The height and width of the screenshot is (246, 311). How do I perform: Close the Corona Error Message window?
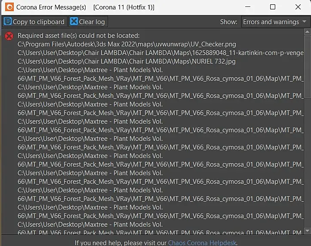pyautogui.click(x=298, y=7)
